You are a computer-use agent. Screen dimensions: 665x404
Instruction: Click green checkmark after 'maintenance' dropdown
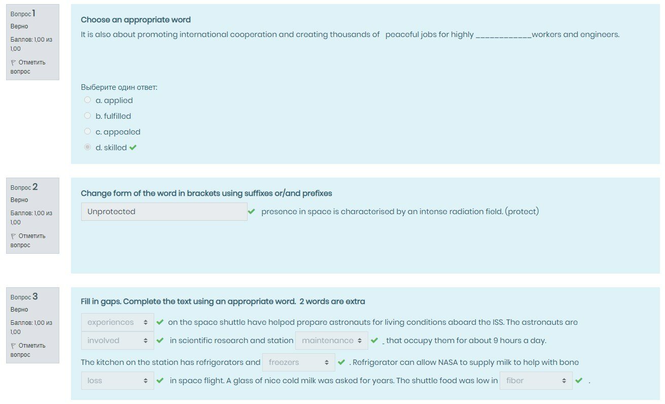(x=374, y=341)
